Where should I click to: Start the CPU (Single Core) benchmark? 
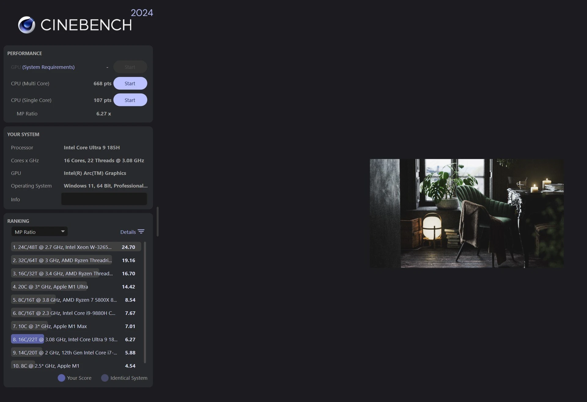pyautogui.click(x=130, y=100)
